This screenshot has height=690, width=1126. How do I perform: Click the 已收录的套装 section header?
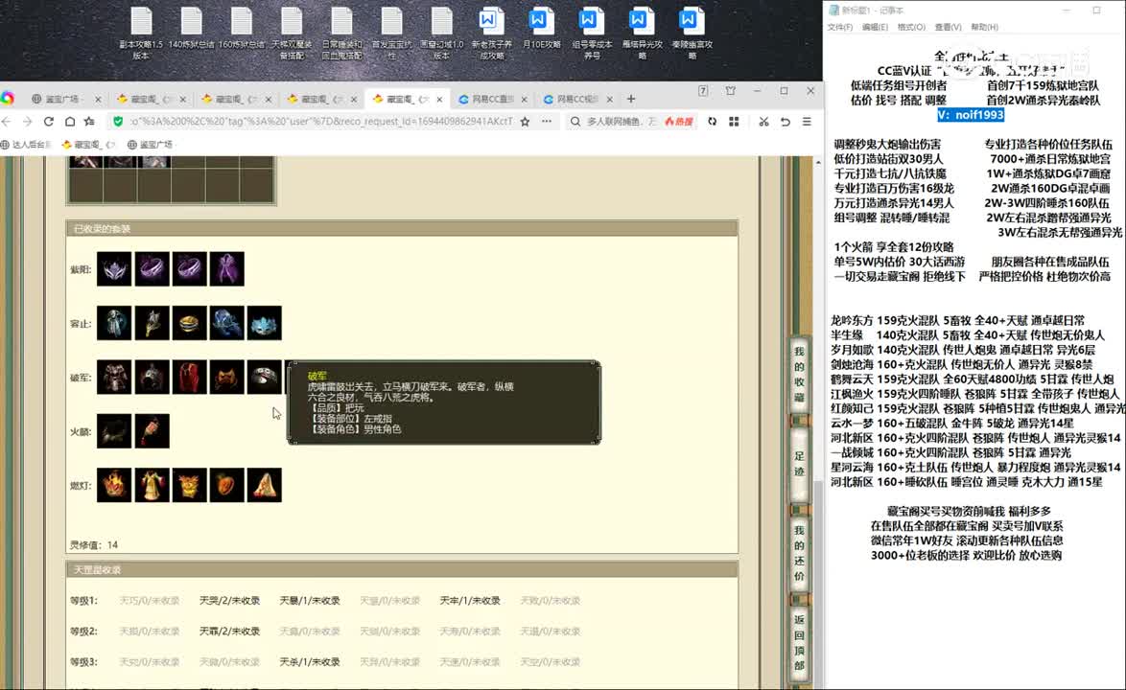click(402, 229)
